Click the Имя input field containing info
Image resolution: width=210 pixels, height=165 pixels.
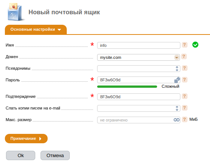tap(139, 45)
